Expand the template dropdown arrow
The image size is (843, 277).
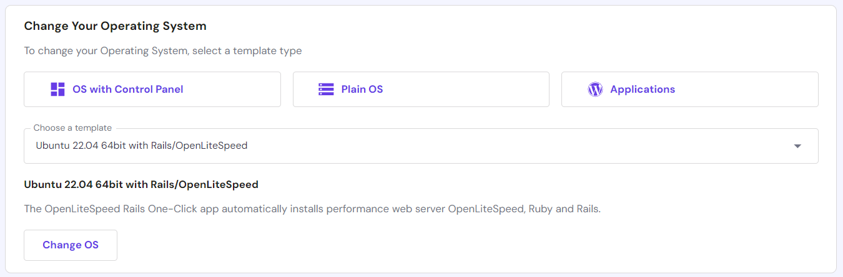[x=797, y=146]
